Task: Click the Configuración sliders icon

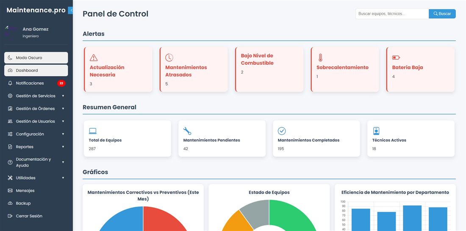Action: pyautogui.click(x=10, y=134)
